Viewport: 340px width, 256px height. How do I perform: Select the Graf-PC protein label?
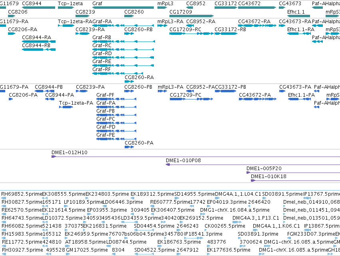tap(105, 119)
